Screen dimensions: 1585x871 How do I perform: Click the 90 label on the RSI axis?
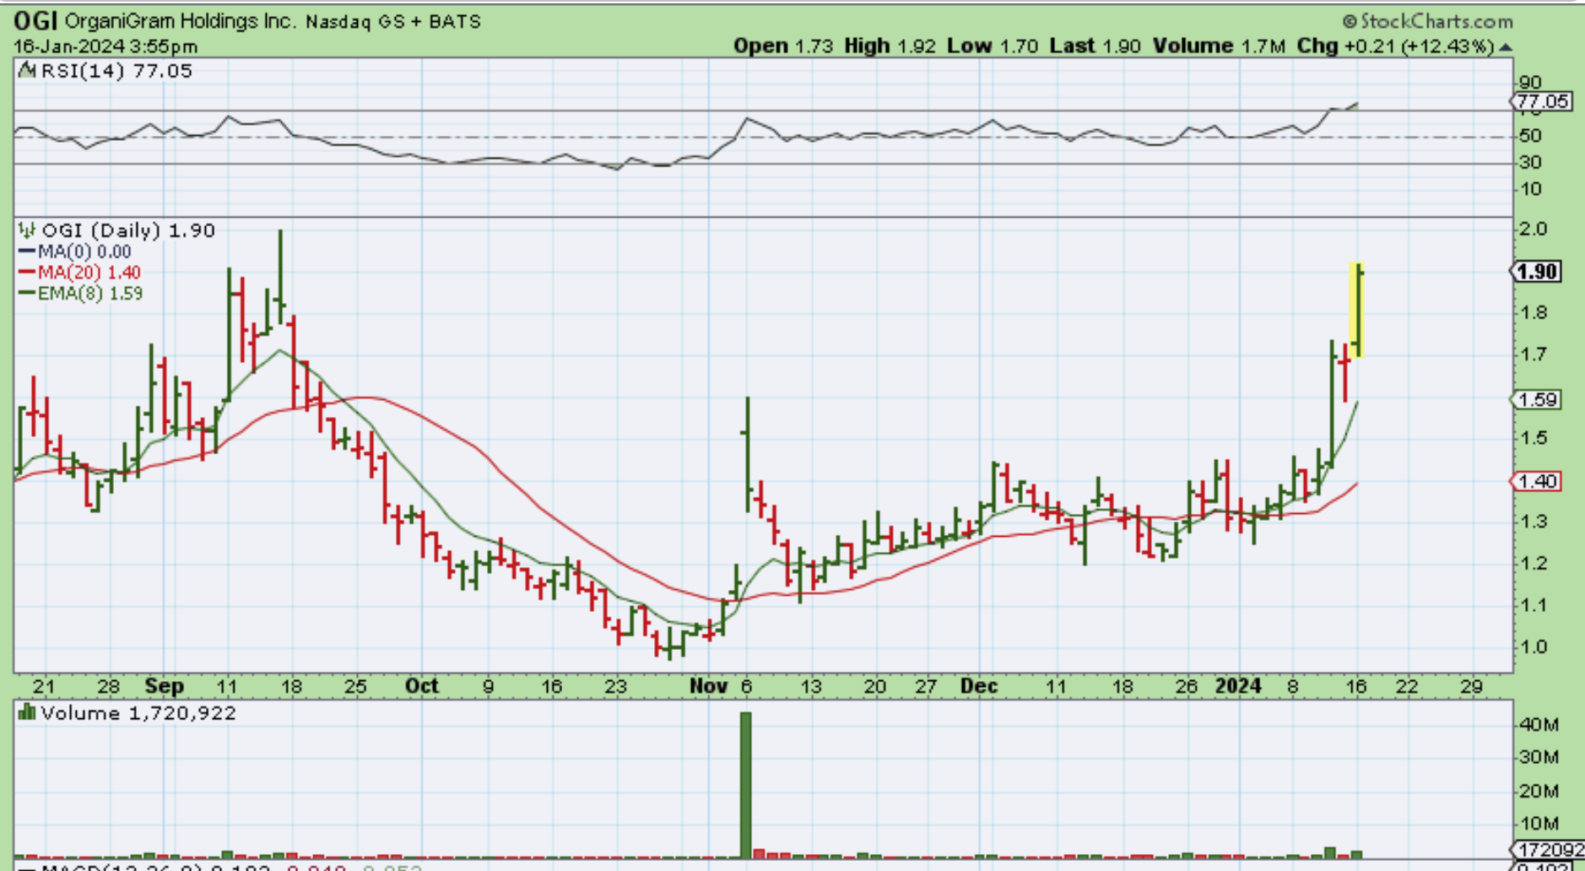(1531, 83)
